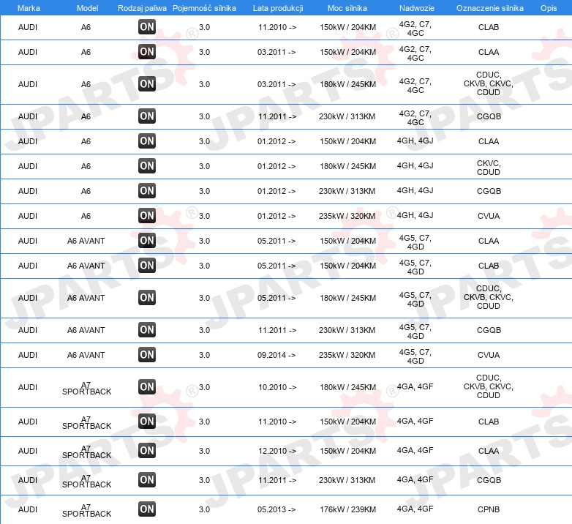
Task: Select the A7 SPORTBACK model cell in the 10.2010 row
Action: click(x=87, y=389)
